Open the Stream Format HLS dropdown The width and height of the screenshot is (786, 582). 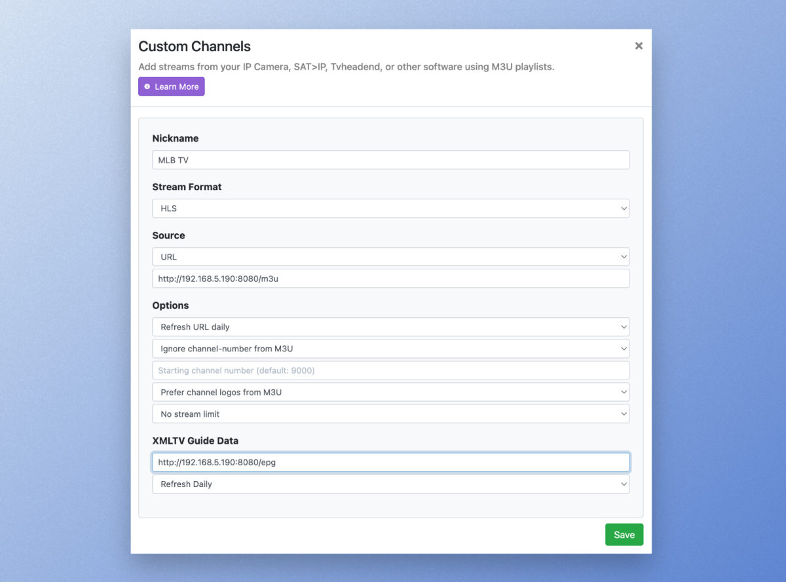click(390, 208)
